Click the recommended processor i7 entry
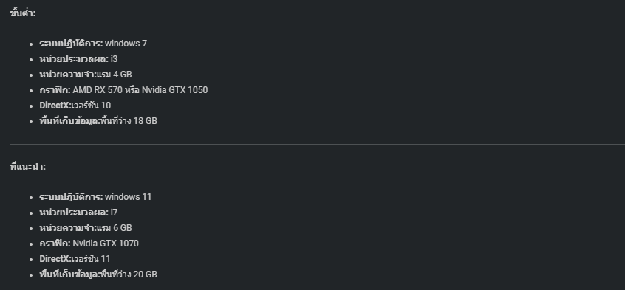This screenshot has height=290, width=625. (x=78, y=213)
